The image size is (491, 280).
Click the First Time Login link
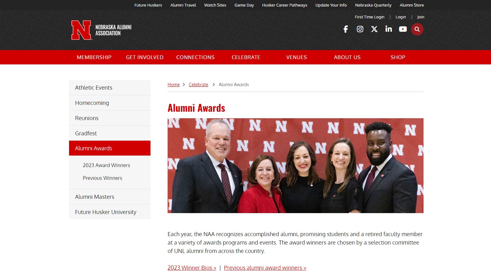click(x=369, y=17)
